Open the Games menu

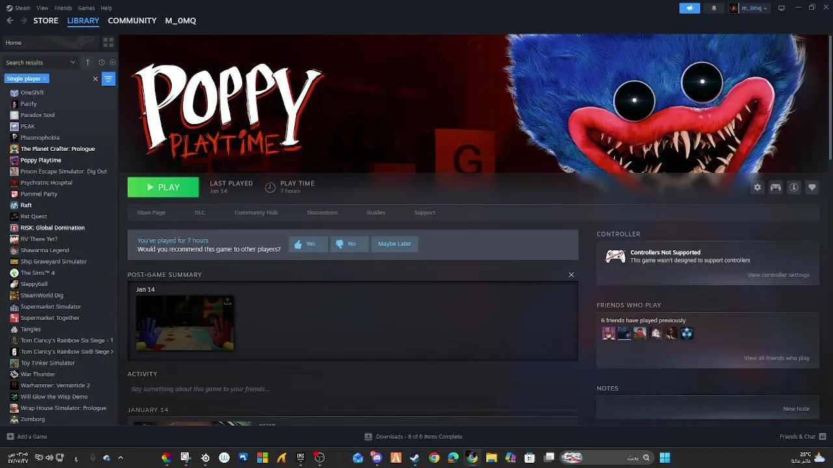86,8
